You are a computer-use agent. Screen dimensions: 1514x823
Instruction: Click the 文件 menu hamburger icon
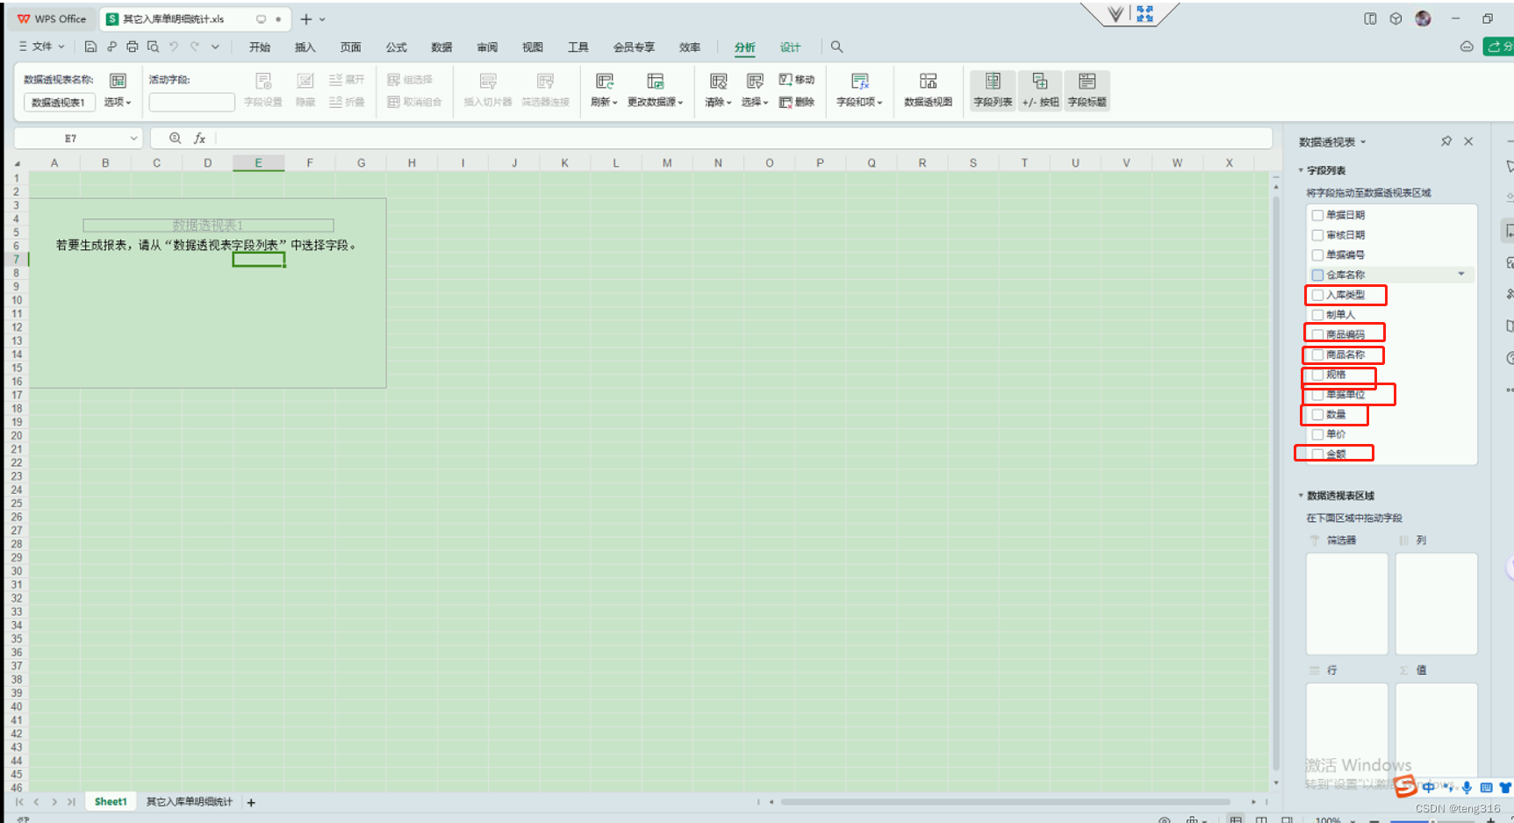23,47
